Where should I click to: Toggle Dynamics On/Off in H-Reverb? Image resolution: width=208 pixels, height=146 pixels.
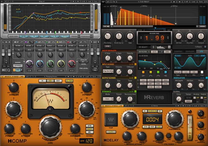(x=135, y=92)
